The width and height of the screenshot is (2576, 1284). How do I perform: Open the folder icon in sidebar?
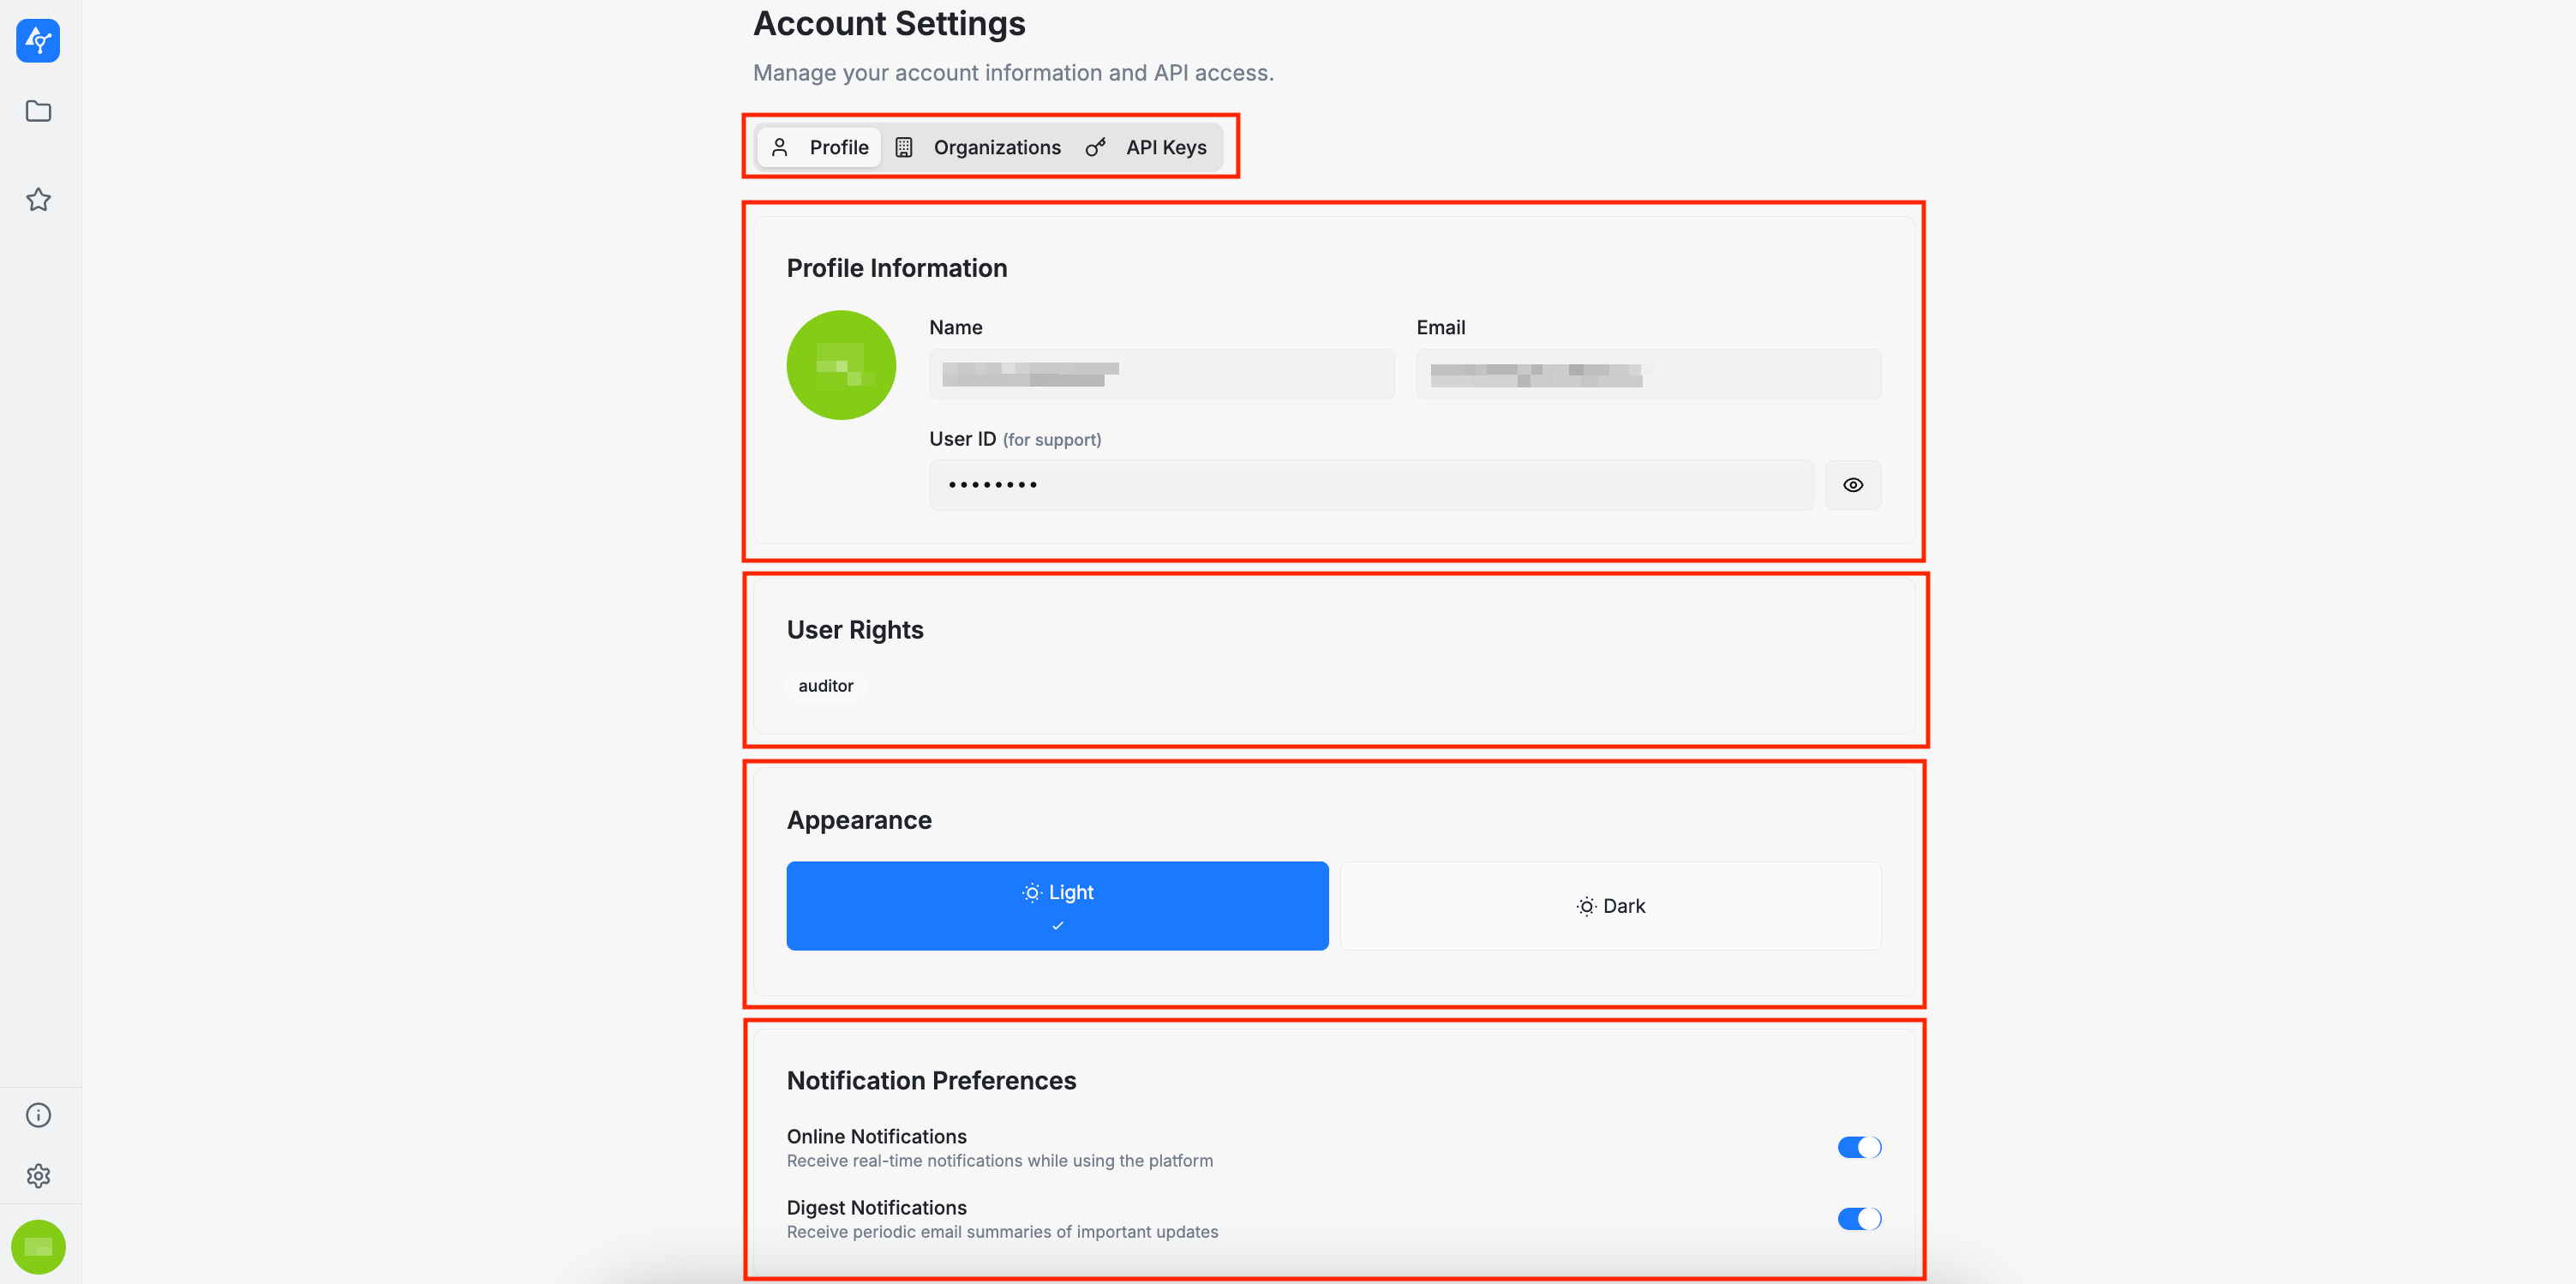point(38,111)
